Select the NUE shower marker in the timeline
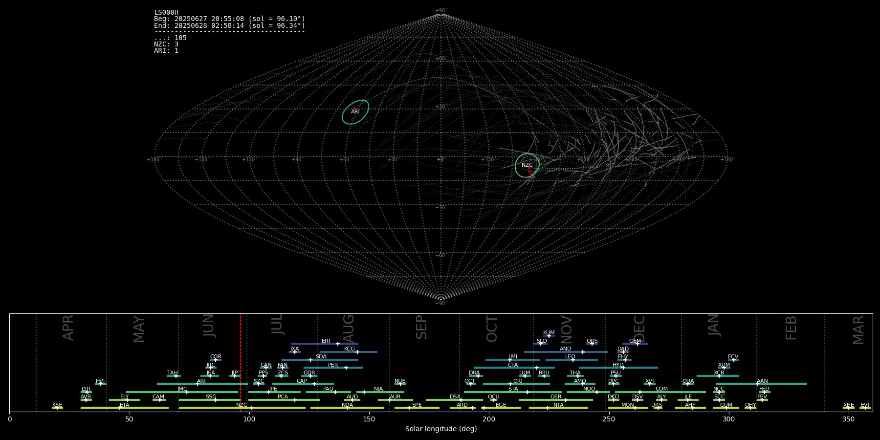The image size is (880, 440). click(x=400, y=384)
